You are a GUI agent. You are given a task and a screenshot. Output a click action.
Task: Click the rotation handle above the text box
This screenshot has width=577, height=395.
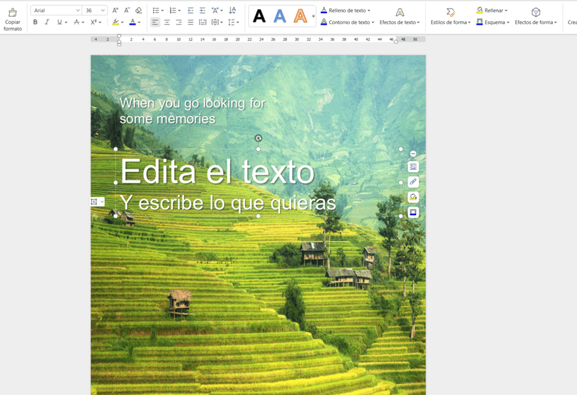click(259, 138)
